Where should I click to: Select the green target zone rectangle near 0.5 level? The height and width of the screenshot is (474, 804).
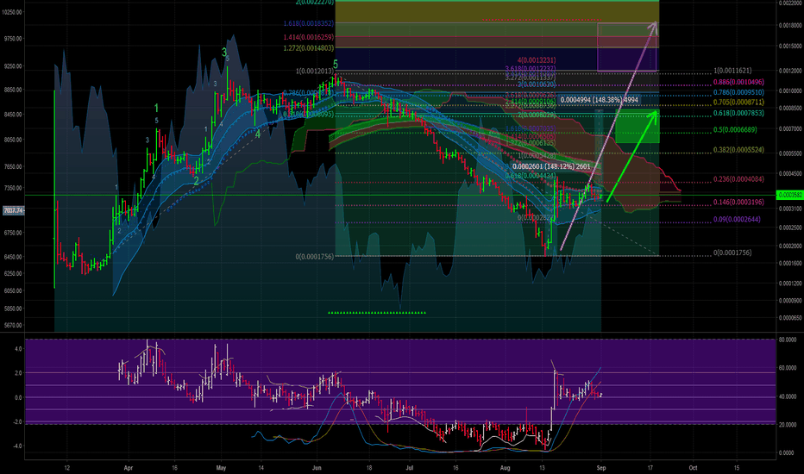(638, 127)
